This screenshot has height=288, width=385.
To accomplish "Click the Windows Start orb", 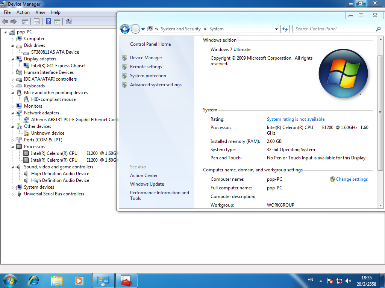I will pos(10,280).
